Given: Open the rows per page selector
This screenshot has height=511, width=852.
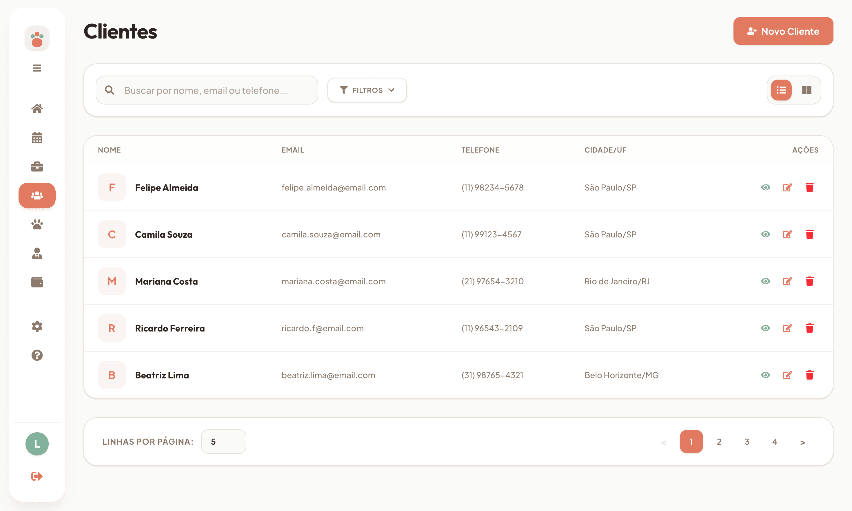Looking at the screenshot, I should 223,442.
